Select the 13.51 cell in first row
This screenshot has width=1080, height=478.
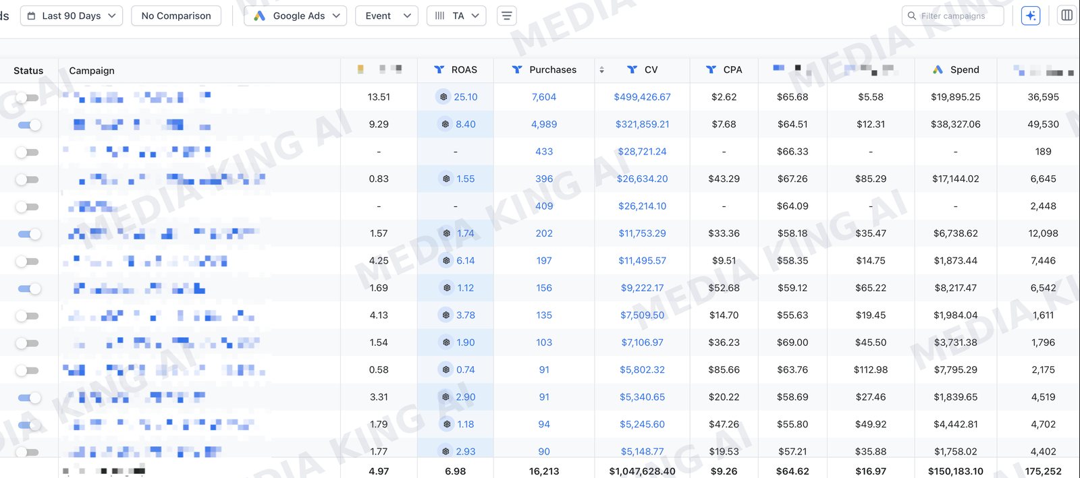(379, 97)
